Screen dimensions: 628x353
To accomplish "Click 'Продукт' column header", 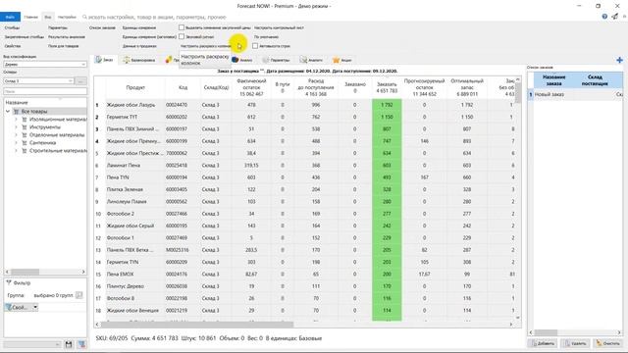I will click(135, 87).
